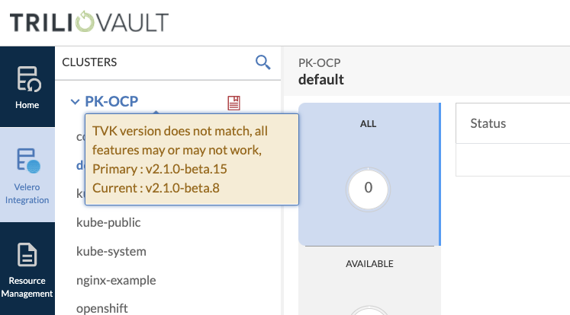Click the TrilioVault logo
Screen dimensions: 570x315
pyautogui.click(x=89, y=22)
